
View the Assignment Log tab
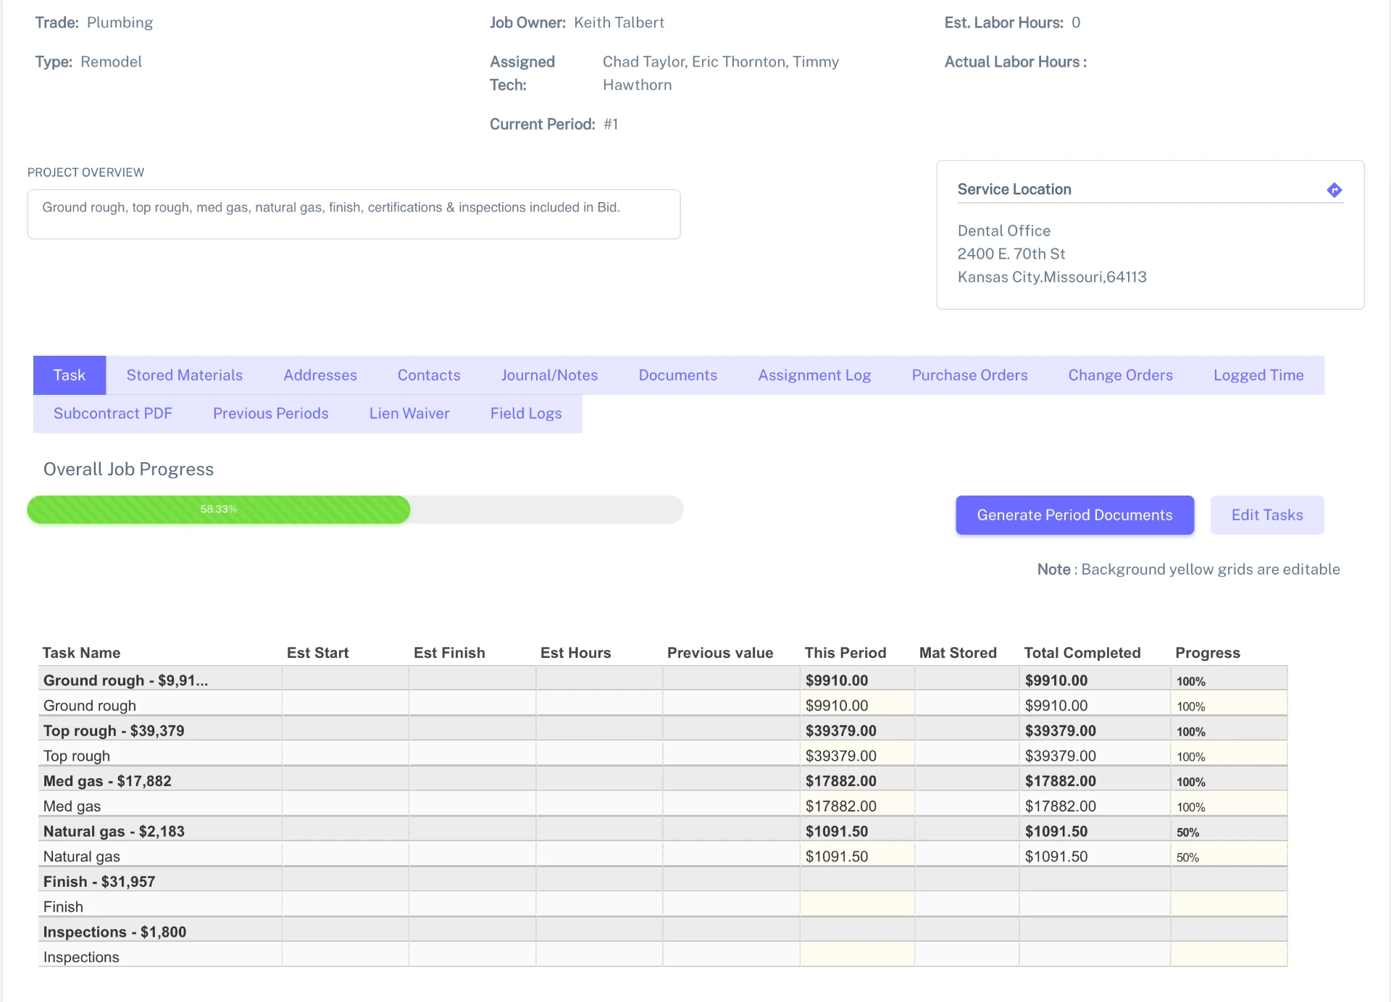pos(814,375)
